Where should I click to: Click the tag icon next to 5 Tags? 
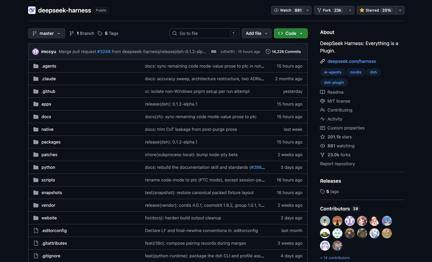[x=100, y=33]
